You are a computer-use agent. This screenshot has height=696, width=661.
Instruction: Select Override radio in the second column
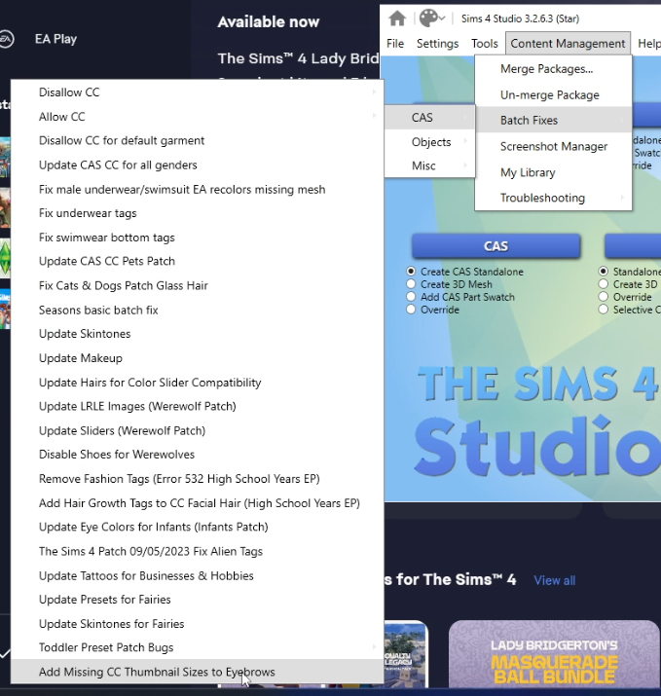pos(603,297)
